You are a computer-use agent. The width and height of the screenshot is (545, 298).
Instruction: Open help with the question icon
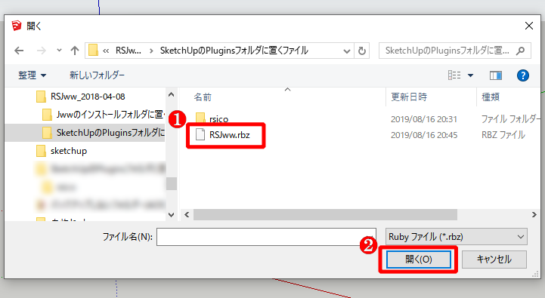[x=523, y=75]
